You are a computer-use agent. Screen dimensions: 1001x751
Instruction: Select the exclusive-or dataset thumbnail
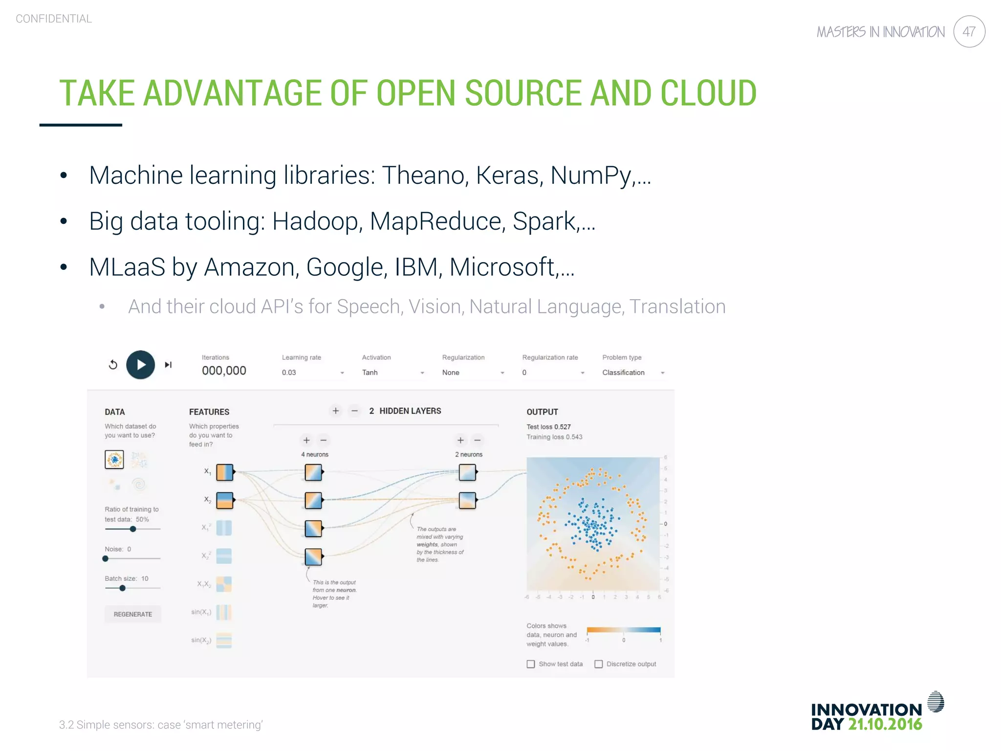(139, 460)
